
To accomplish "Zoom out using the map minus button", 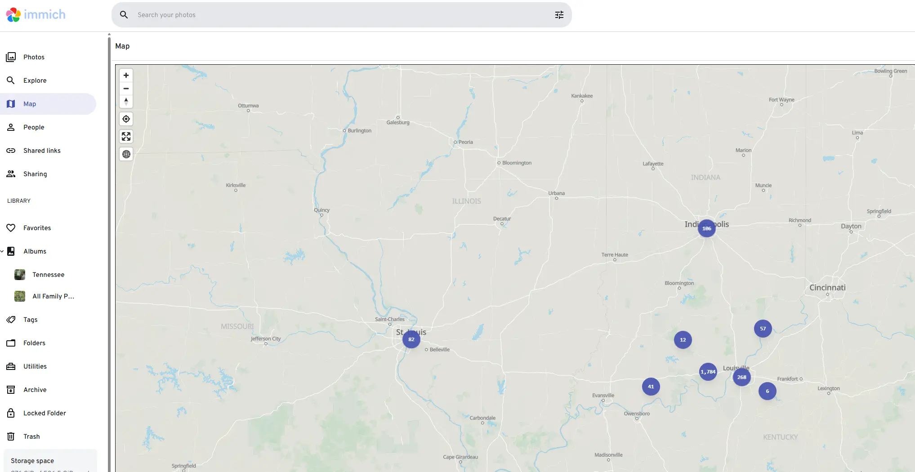I will (x=126, y=89).
